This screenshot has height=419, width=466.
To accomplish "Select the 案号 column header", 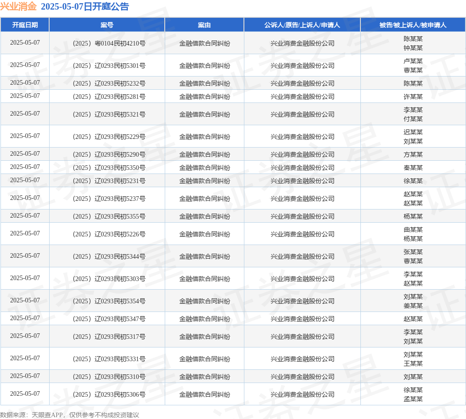I will coord(107,25).
